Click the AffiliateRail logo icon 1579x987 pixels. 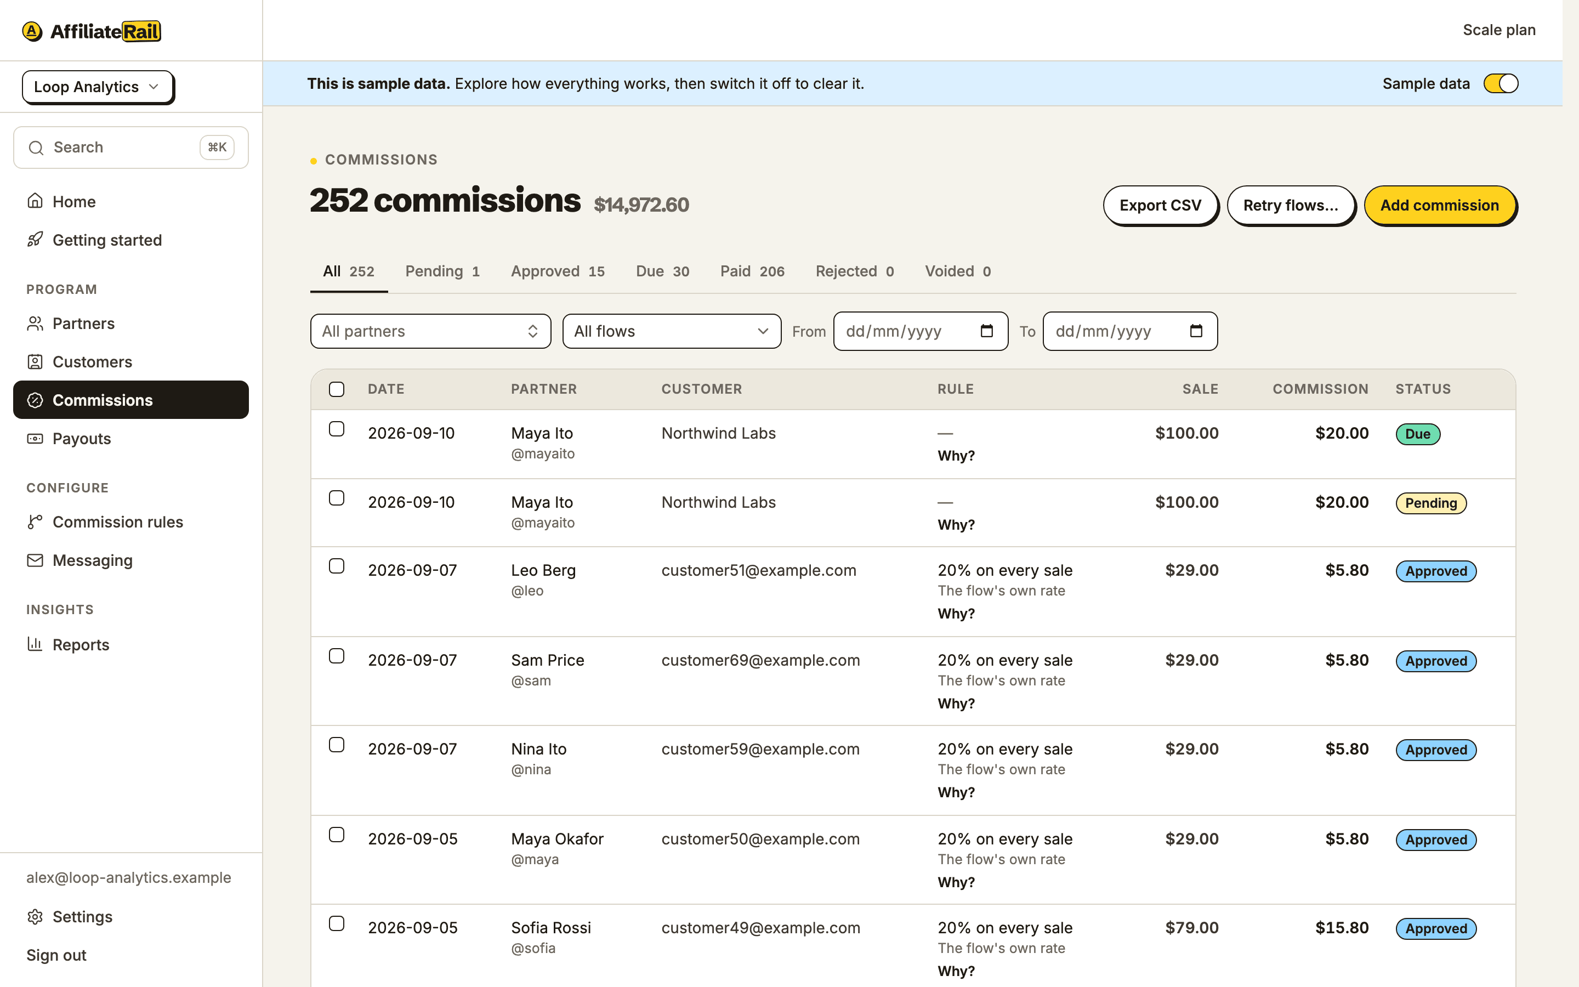pyautogui.click(x=32, y=31)
